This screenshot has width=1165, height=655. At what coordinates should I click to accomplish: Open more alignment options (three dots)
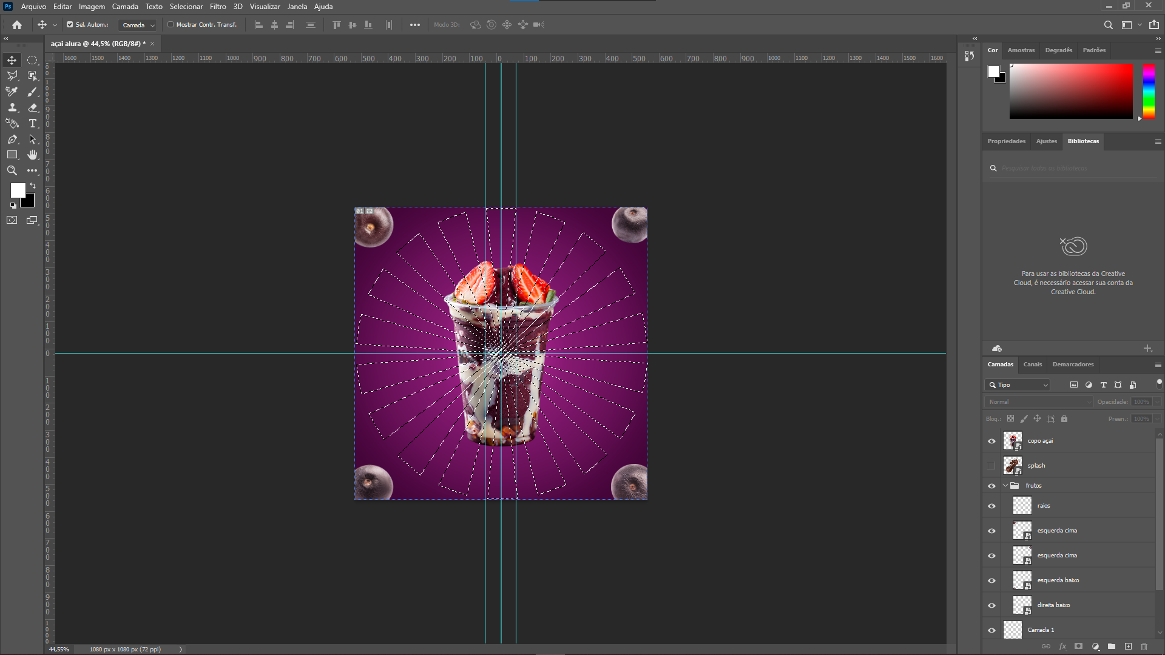tap(415, 25)
